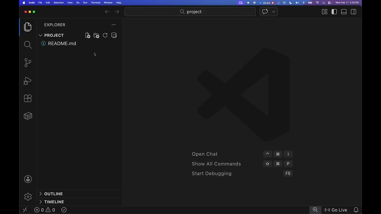
Task: Open the Terminal menu
Action: coord(96,3)
